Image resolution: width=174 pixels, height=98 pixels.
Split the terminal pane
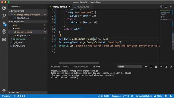(151, 67)
